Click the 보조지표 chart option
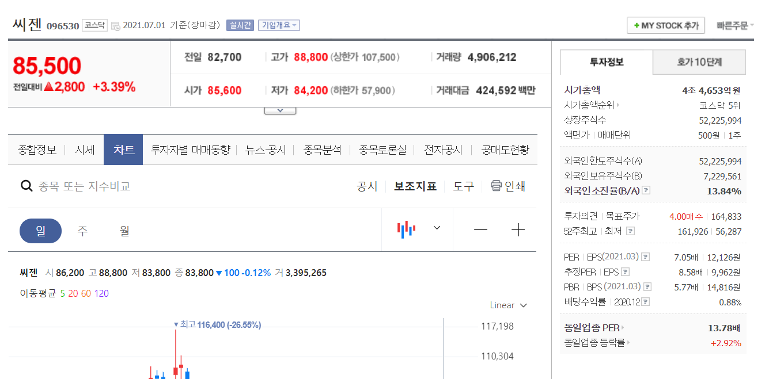This screenshot has width=769, height=379. [415, 186]
